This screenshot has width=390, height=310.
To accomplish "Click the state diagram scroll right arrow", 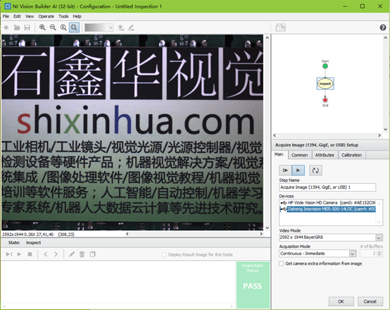I will 379,135.
